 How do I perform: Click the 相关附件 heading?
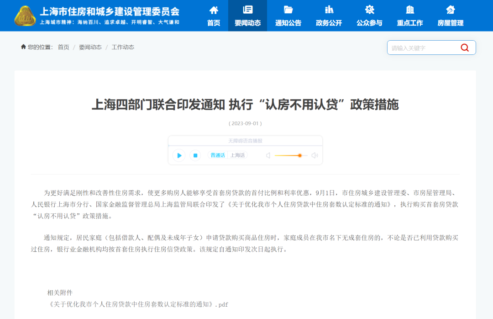point(60,293)
